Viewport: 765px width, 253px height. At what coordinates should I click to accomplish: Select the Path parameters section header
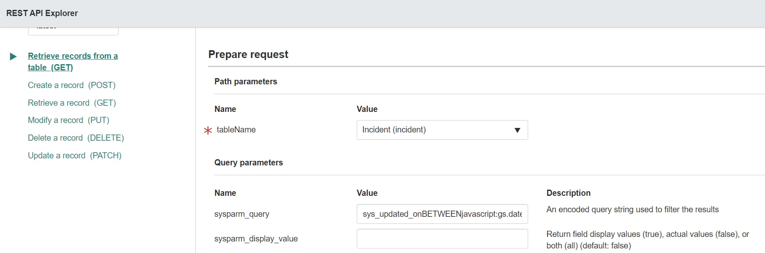(x=246, y=81)
